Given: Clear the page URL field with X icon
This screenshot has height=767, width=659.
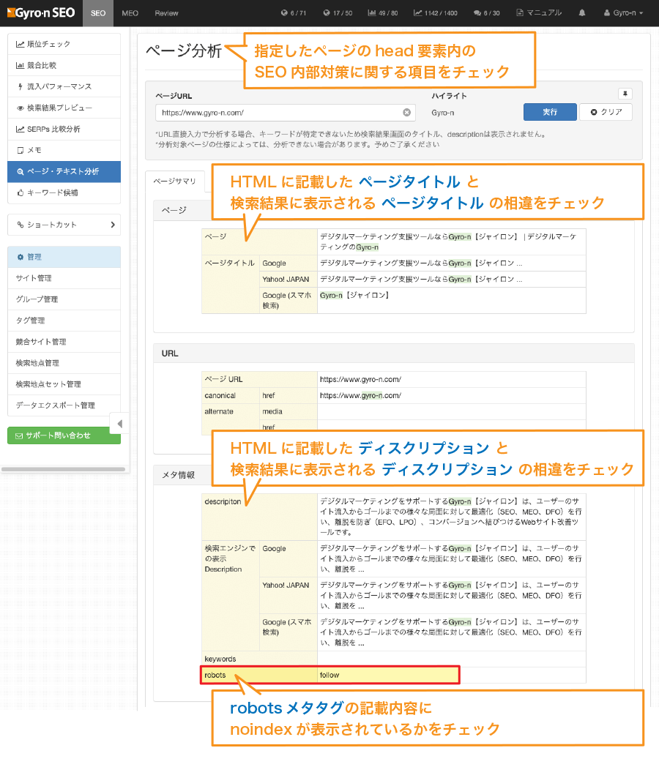Looking at the screenshot, I should tap(406, 113).
